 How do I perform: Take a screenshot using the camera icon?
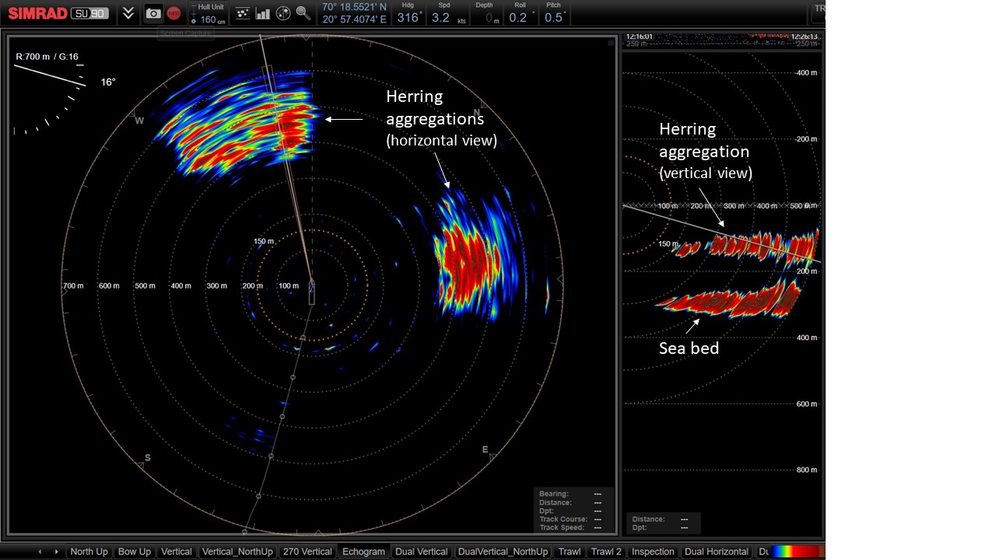(153, 14)
